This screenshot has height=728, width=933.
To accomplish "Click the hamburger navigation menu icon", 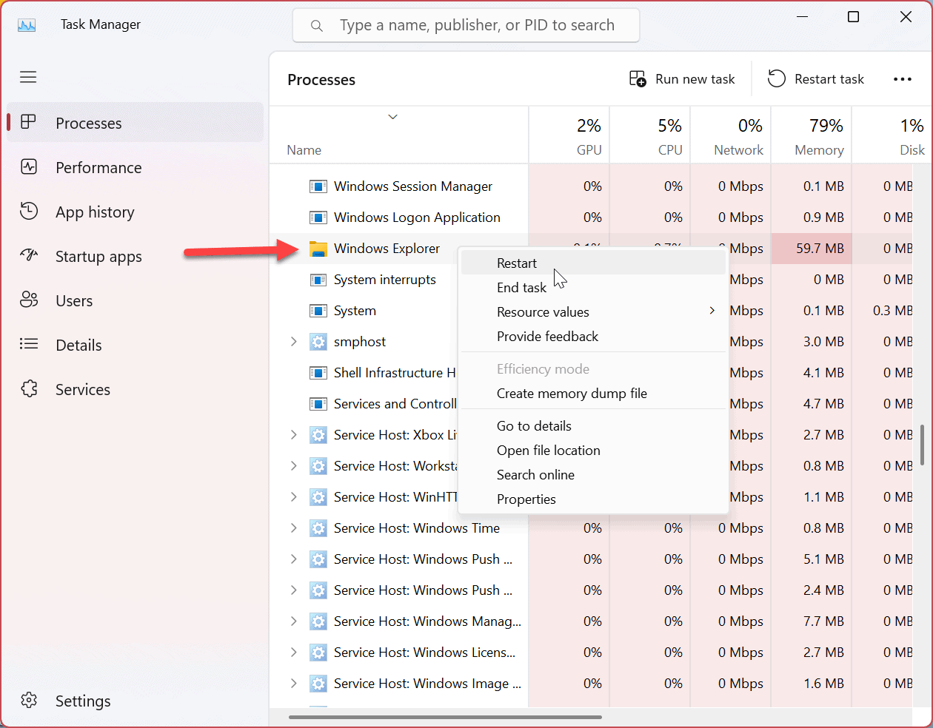I will pos(28,77).
